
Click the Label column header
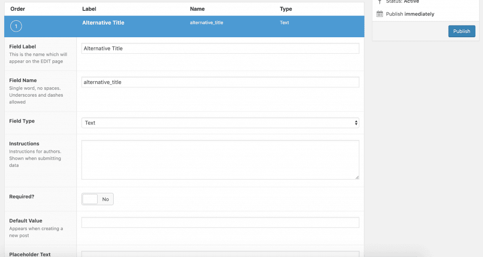tap(89, 9)
